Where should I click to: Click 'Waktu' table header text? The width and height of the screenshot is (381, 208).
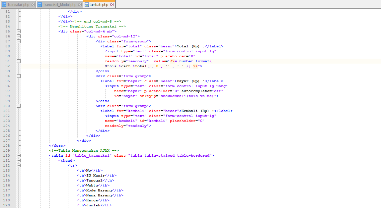coord(92,185)
